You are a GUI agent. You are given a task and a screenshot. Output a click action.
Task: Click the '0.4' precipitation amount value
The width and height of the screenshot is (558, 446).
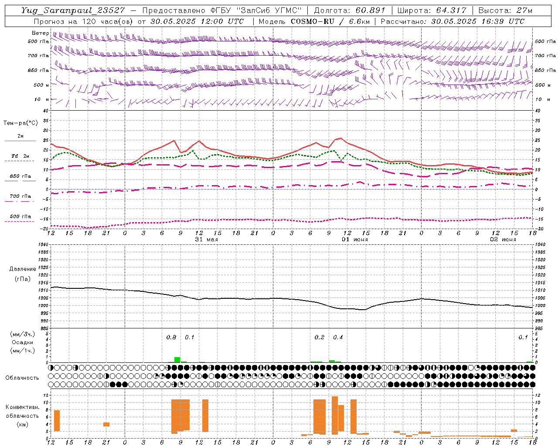click(x=338, y=338)
